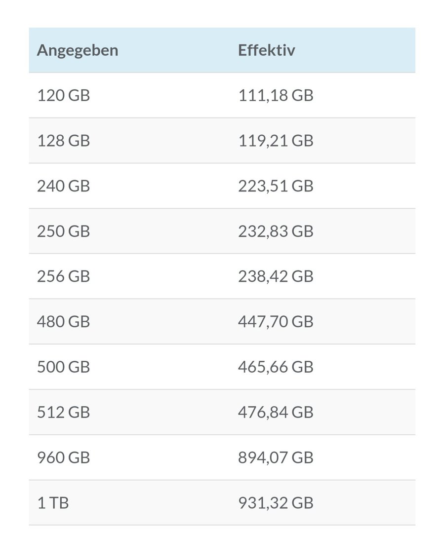Click the "119,21 GB" value
Viewport: 442px width, 533px height.
pos(276,141)
